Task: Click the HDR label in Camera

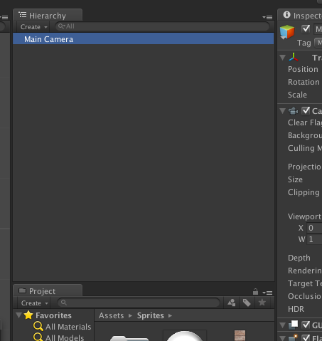Action: (x=296, y=309)
